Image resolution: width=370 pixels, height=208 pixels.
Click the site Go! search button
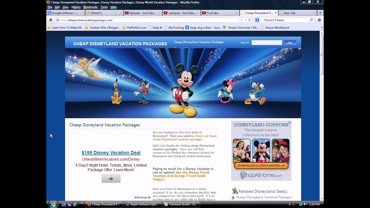[x=290, y=42]
